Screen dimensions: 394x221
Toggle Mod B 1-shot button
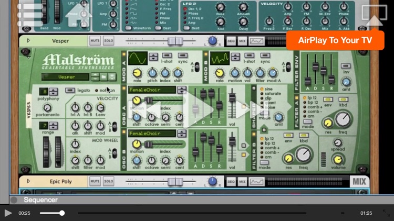[249, 56]
